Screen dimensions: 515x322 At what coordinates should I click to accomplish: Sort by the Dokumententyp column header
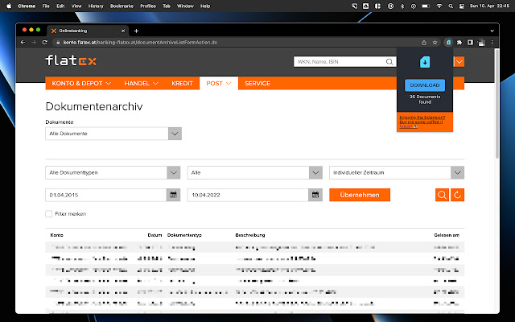(184, 235)
